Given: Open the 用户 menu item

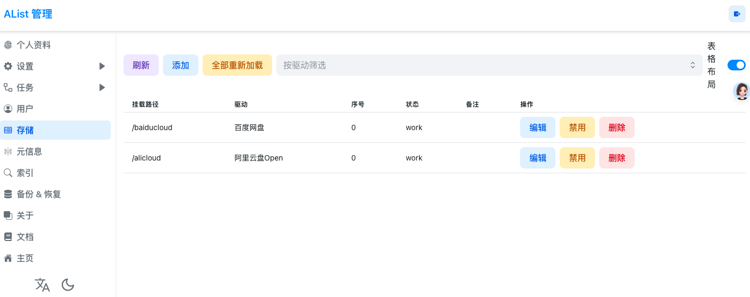Looking at the screenshot, I should tap(55, 109).
